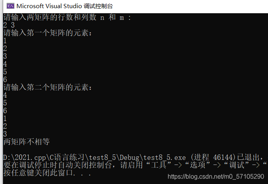Click the Microsoft Visual Studio 调试控制台 title text
This screenshot has height=184, width=268.
65,6
